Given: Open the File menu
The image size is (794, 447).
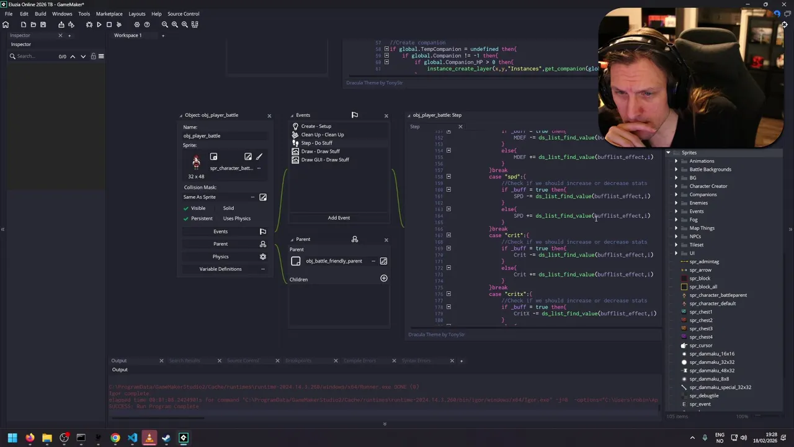Looking at the screenshot, I should tap(9, 14).
